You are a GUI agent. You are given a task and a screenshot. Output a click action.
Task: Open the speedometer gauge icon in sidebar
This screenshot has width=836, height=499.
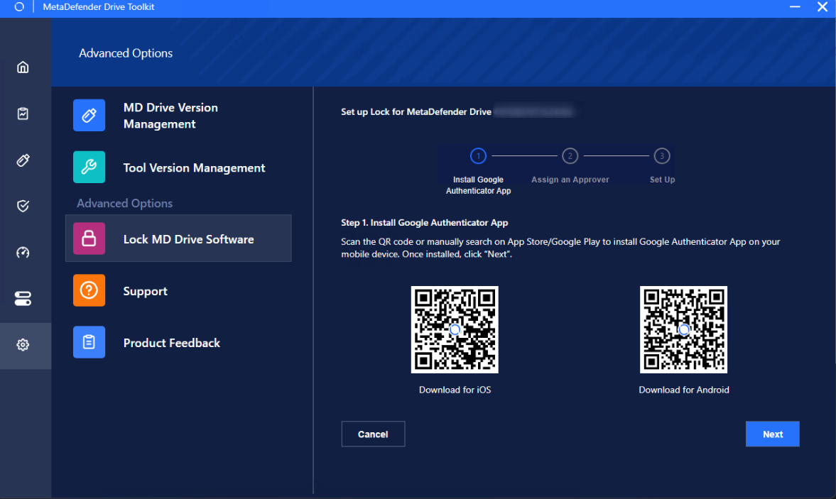[x=23, y=253]
